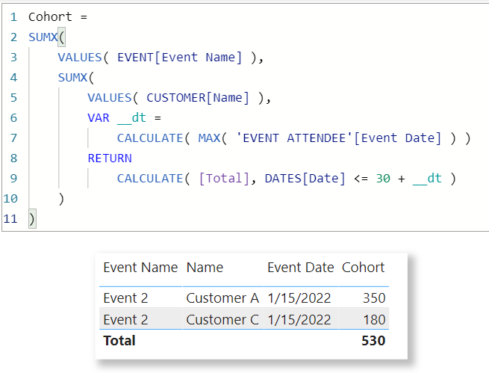Click Event 2 in Customer C row
The height and width of the screenshot is (373, 489).
[x=125, y=320]
